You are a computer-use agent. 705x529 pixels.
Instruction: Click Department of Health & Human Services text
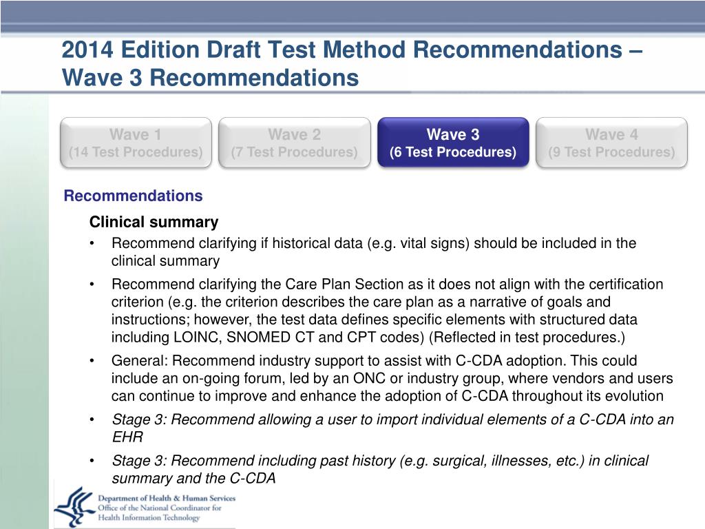[167, 498]
